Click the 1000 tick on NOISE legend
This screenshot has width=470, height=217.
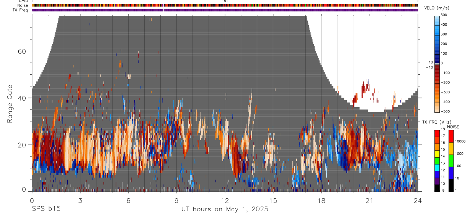tap(459, 153)
